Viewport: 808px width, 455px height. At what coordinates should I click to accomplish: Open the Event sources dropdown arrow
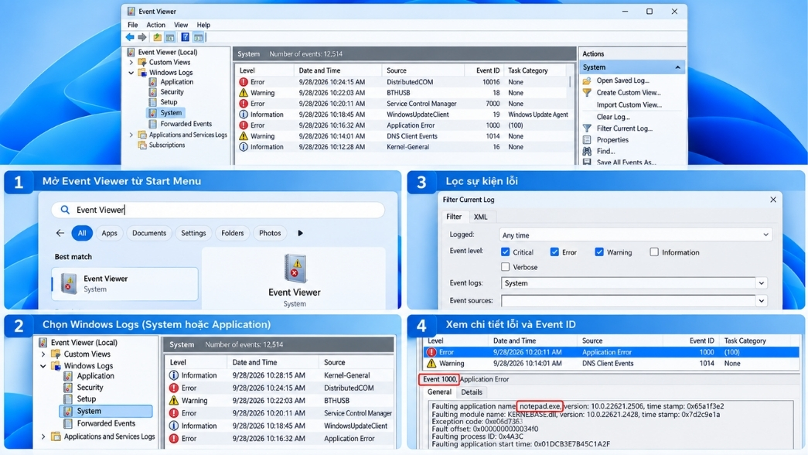point(762,301)
